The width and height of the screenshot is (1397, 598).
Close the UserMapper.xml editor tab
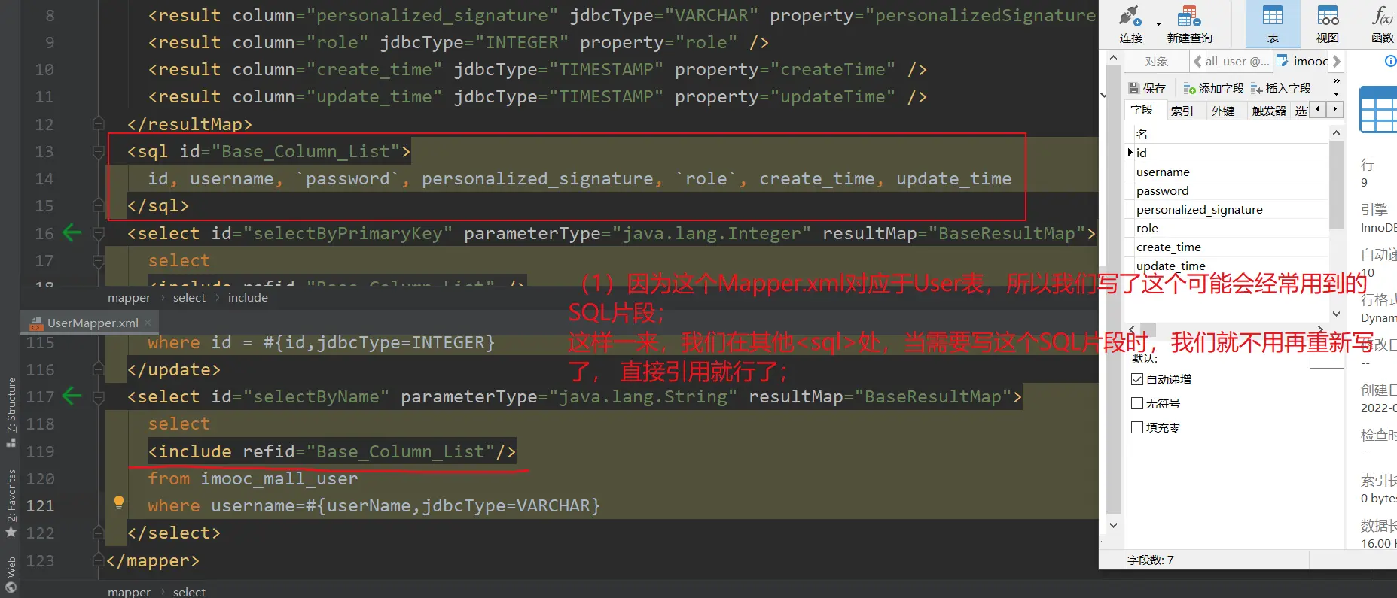[148, 323]
